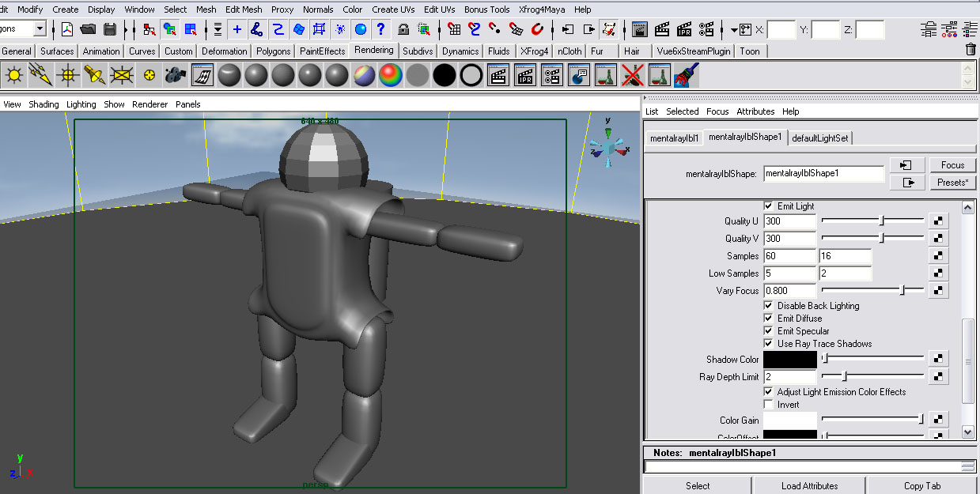Open a scene with the folder icon
Viewport: 980px width, 494px height.
(88, 30)
